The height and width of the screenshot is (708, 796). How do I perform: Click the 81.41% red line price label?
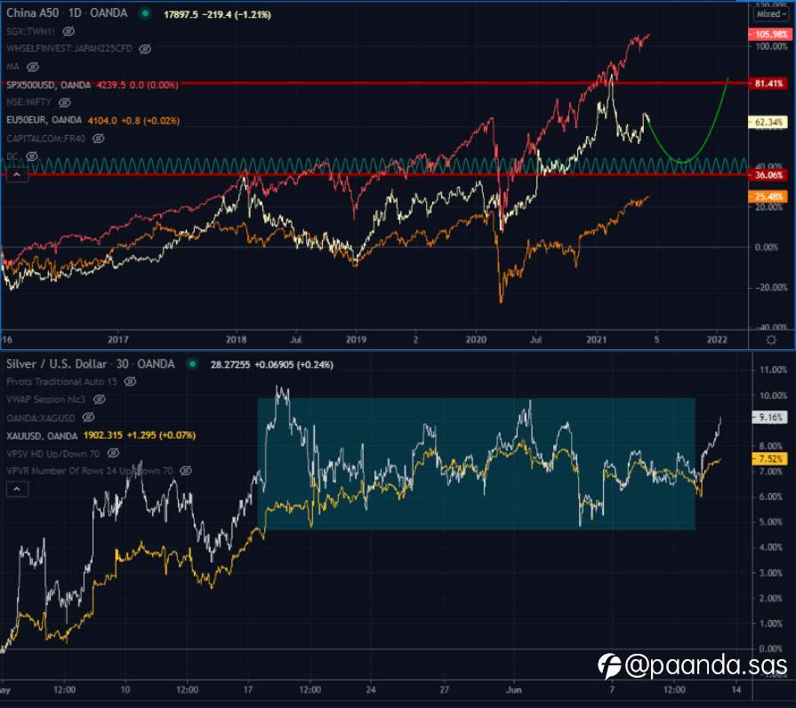pyautogui.click(x=768, y=84)
